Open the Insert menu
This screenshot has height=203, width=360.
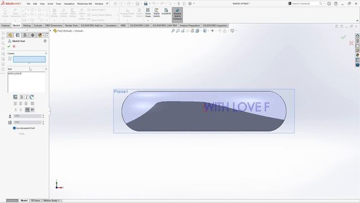coord(50,4)
